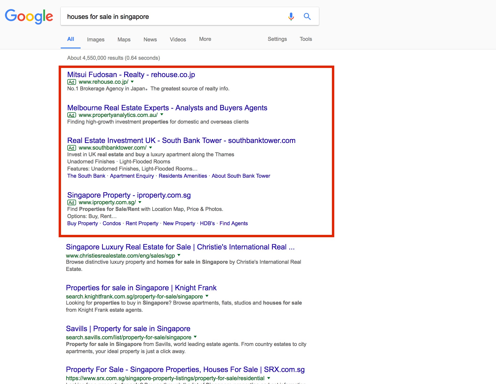The width and height of the screenshot is (496, 384).
Task: Click www.iproperty.com.sg/ green URL text
Action: pyautogui.click(x=107, y=202)
